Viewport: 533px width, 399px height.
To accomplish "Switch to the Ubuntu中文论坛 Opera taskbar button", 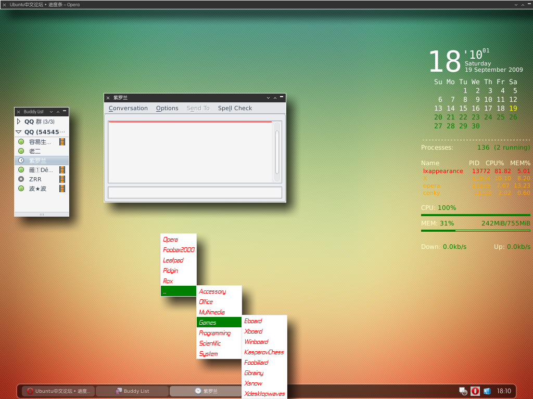I will point(58,391).
